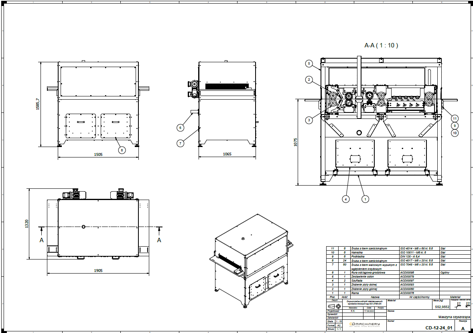Click the 1585,7 height dimension
The image size is (473, 333).
point(38,104)
